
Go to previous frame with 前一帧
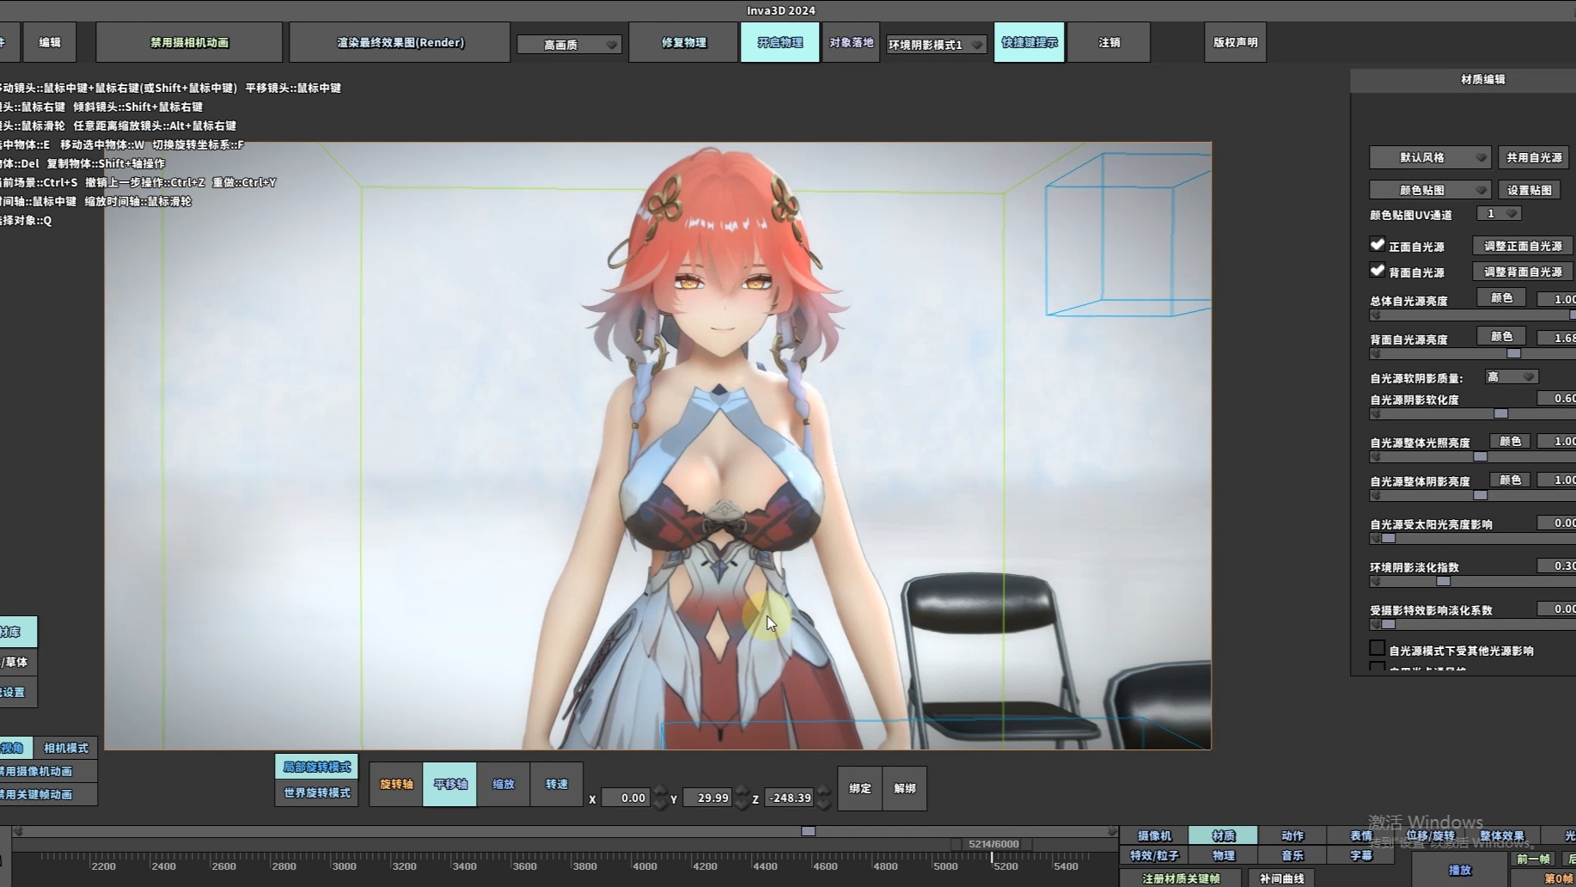click(x=1533, y=859)
